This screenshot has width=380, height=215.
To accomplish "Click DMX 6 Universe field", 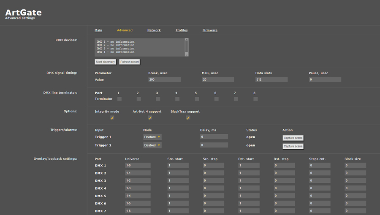I will [138, 203].
